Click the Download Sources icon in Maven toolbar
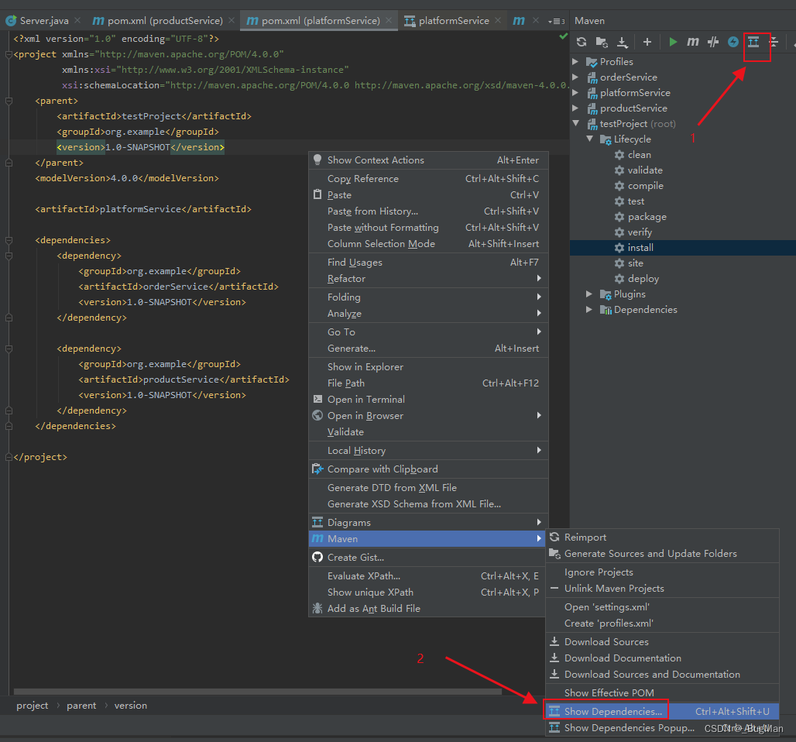The image size is (796, 742). click(622, 42)
